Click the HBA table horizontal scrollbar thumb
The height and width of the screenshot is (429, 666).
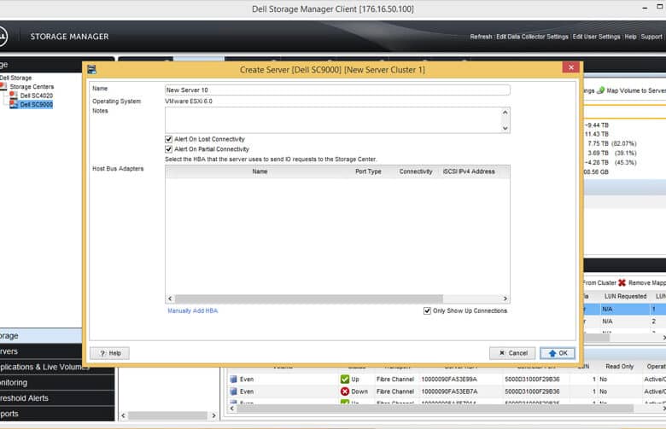point(309,299)
